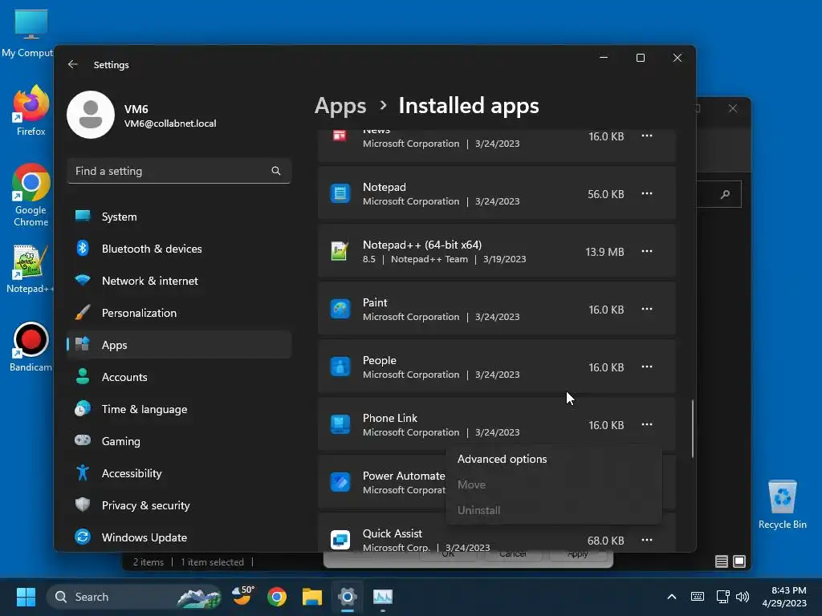Image resolution: width=822 pixels, height=616 pixels.
Task: Click the Settings gear on taskbar
Action: pos(347,597)
